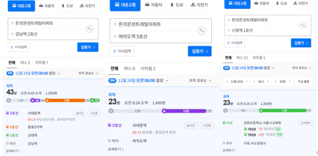The width and height of the screenshot is (318, 156).
Task: Click destination field 여의도역 5호선
Action: coord(152,37)
